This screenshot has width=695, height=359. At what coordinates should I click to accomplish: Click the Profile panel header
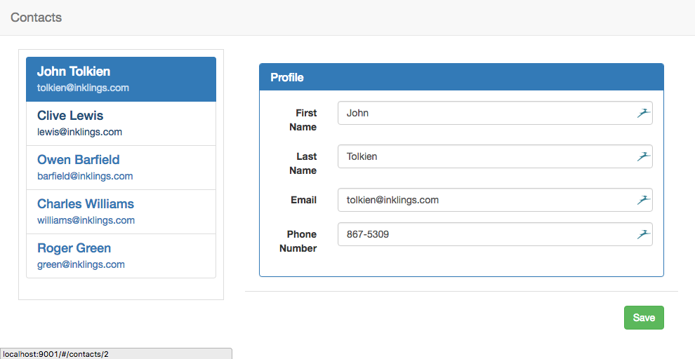tap(461, 77)
